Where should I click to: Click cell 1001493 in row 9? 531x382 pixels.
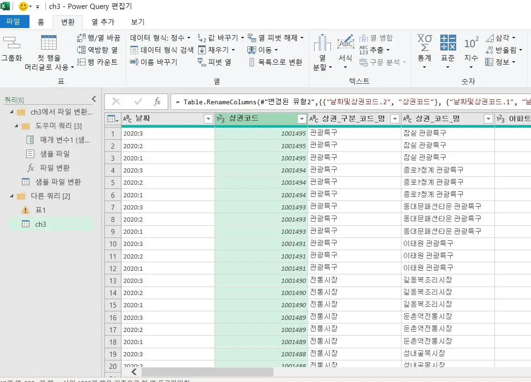point(261,231)
